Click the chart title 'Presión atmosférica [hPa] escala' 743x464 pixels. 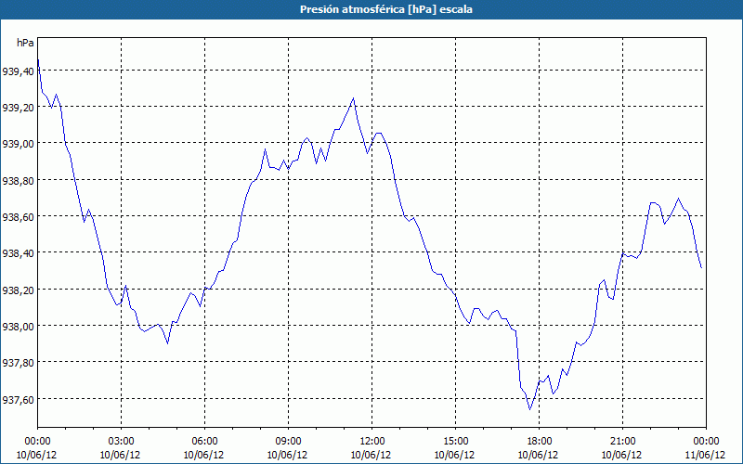point(386,9)
